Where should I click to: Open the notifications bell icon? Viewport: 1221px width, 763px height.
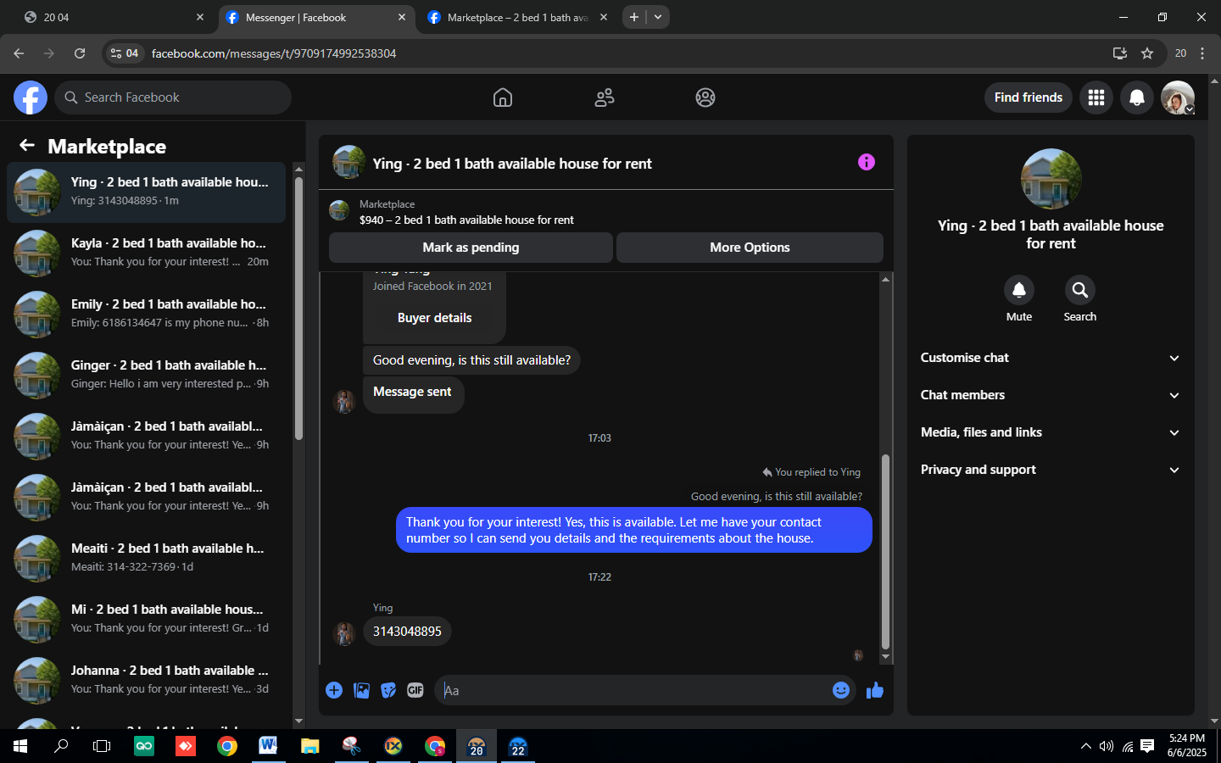[1137, 97]
